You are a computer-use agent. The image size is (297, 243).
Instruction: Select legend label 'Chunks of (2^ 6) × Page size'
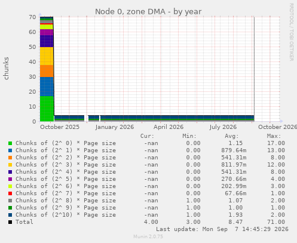pyautogui.click(x=66, y=186)
